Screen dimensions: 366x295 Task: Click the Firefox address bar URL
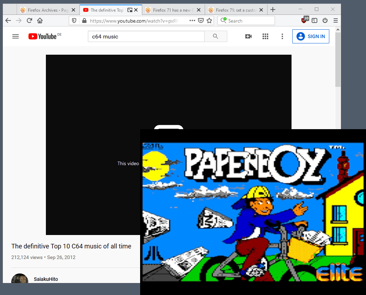134,21
